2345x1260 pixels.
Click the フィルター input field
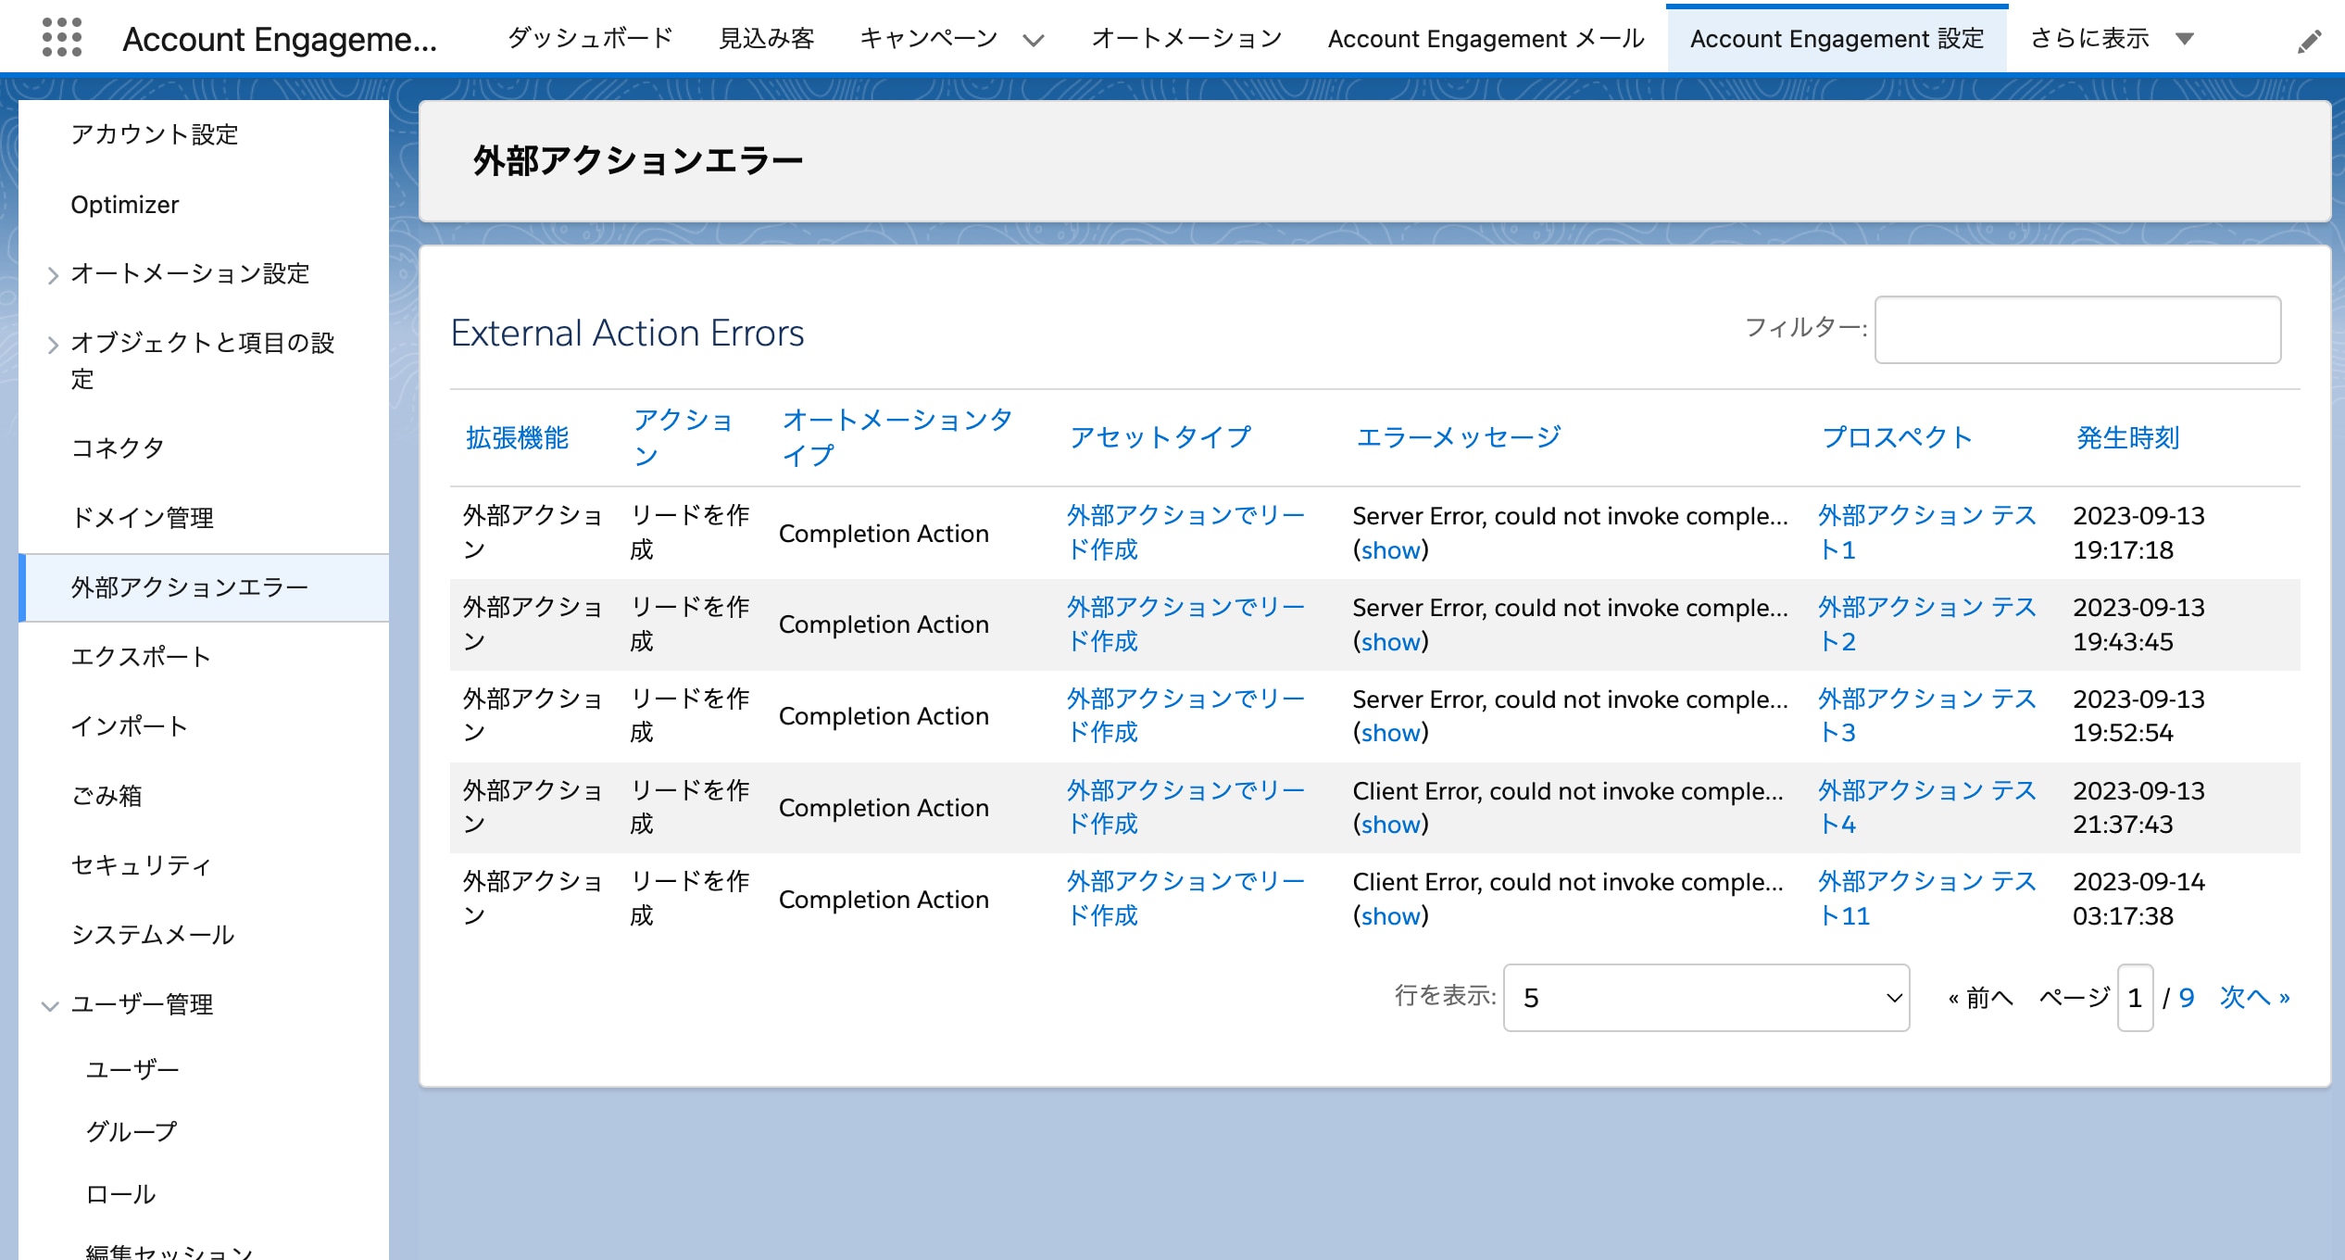(x=2077, y=330)
